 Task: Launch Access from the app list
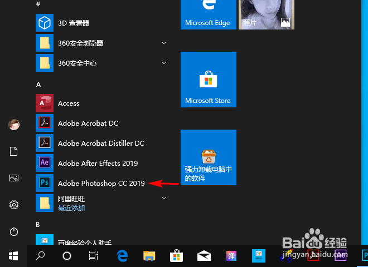(x=101, y=103)
